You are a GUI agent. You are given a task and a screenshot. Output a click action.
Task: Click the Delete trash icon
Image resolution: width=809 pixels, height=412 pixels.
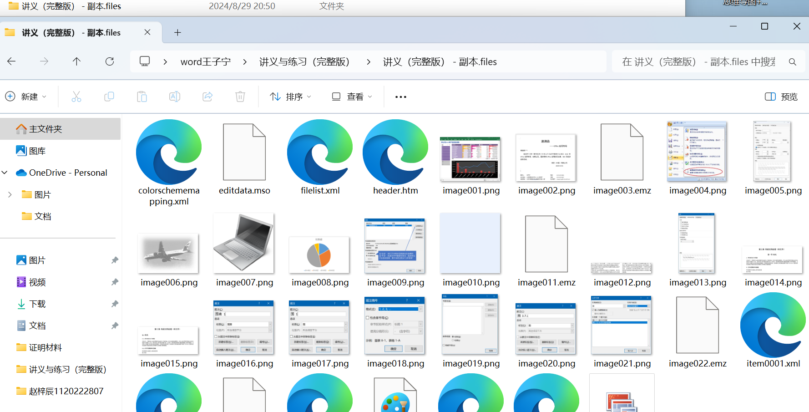[x=240, y=97]
